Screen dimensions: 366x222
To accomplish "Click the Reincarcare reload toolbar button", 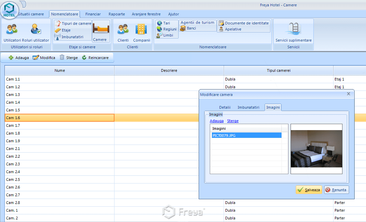I will click(95, 58).
